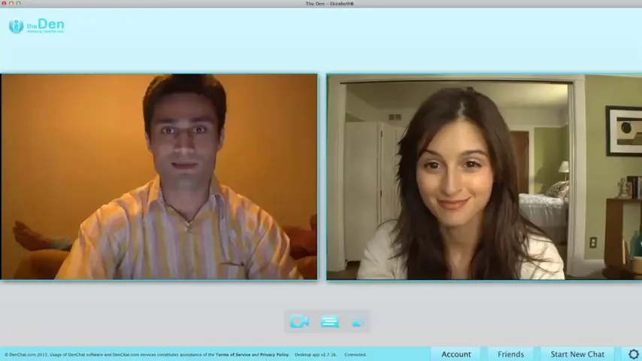The height and width of the screenshot is (361, 642).
Task: Click the red close window button
Action: [4, 3]
